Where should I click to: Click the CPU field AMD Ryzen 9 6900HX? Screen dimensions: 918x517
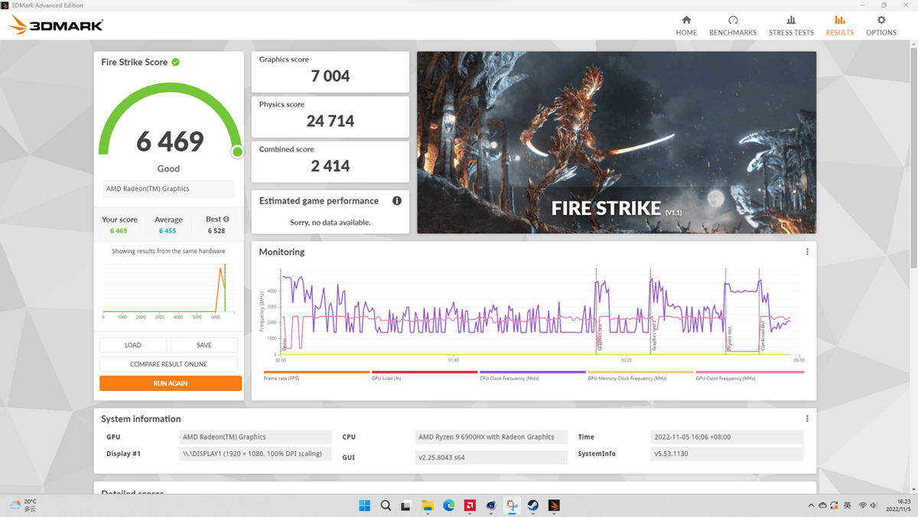(x=492, y=437)
